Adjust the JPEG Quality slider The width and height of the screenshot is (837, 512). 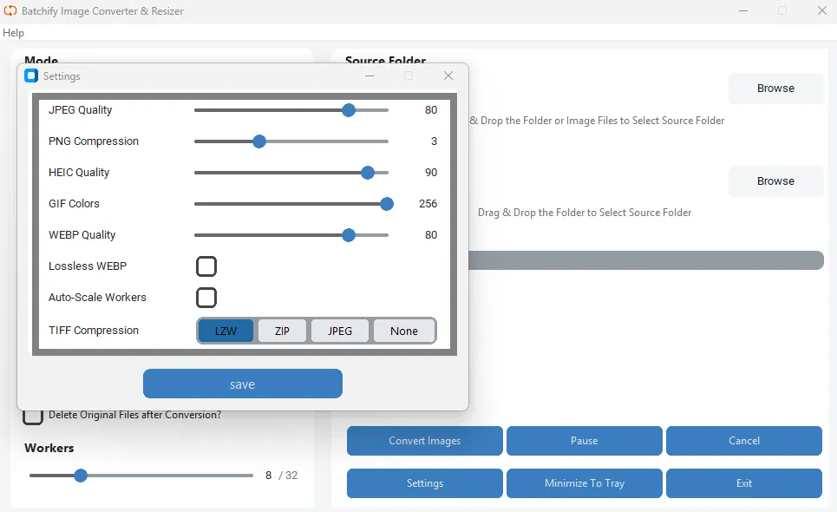pos(349,110)
